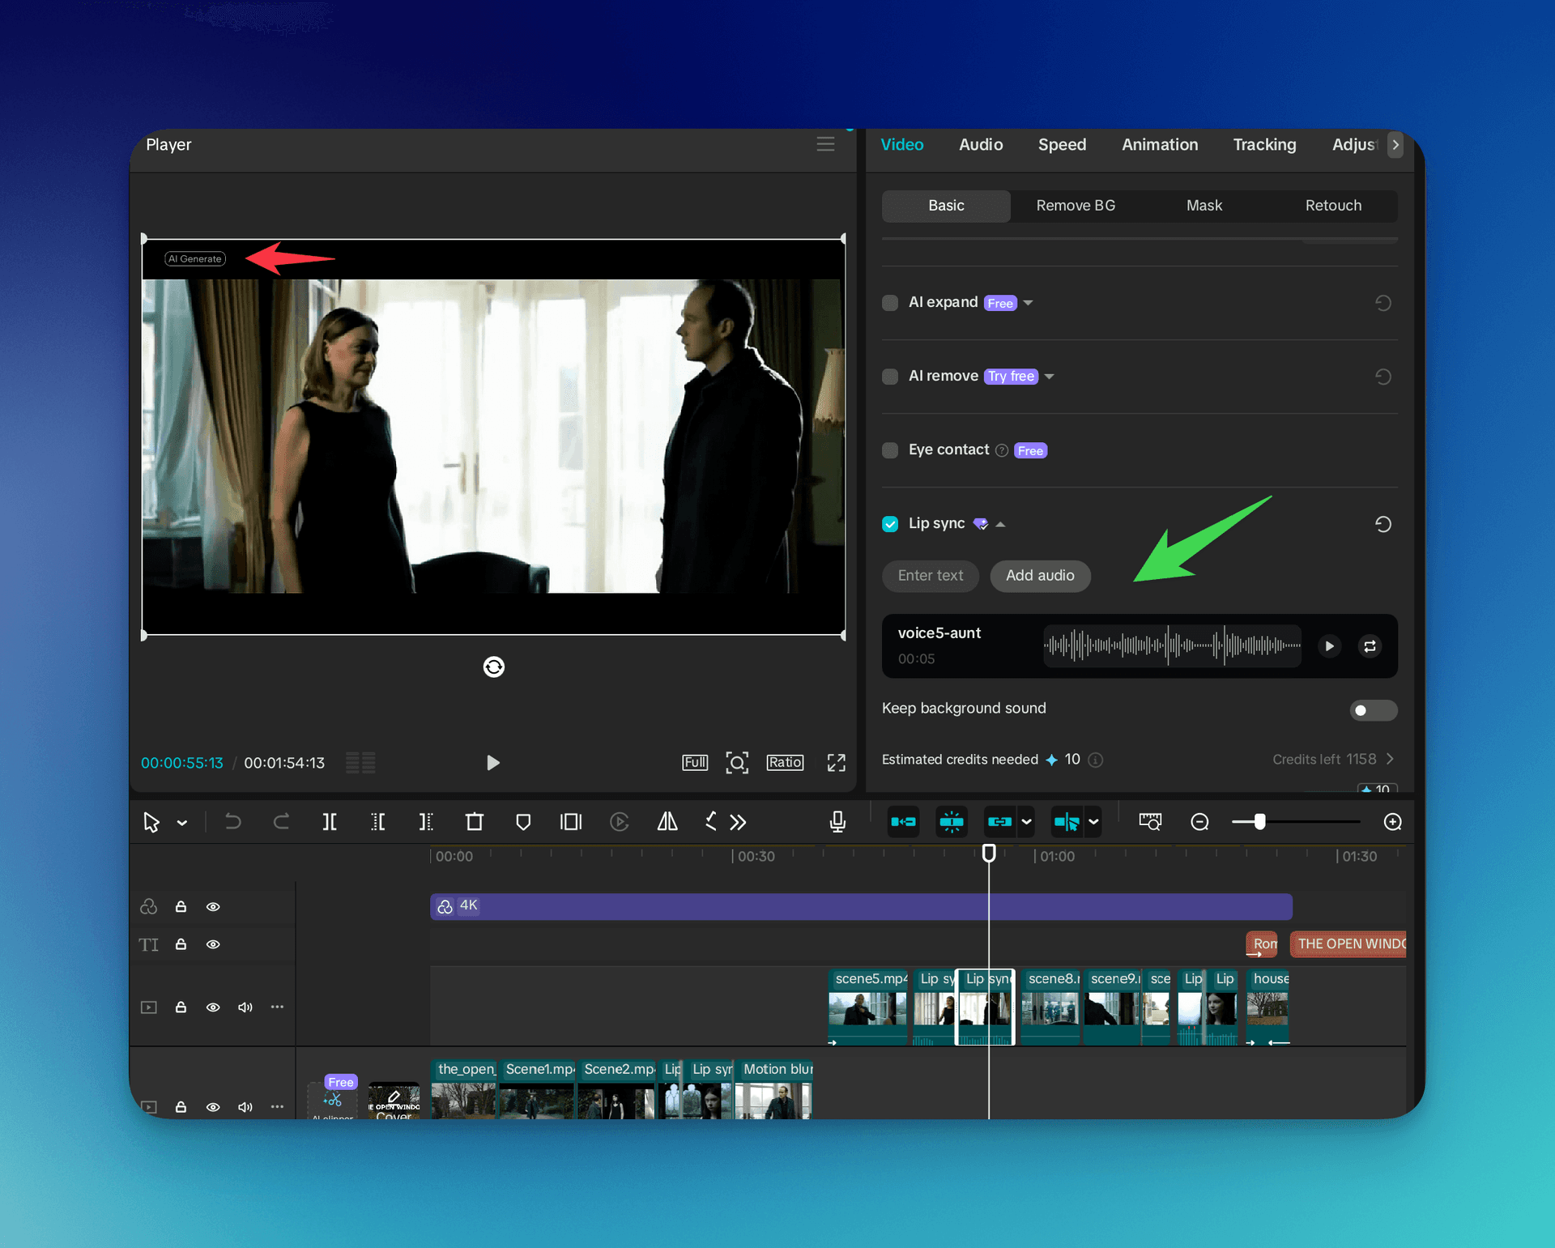Click the Enter text button

[x=931, y=576]
